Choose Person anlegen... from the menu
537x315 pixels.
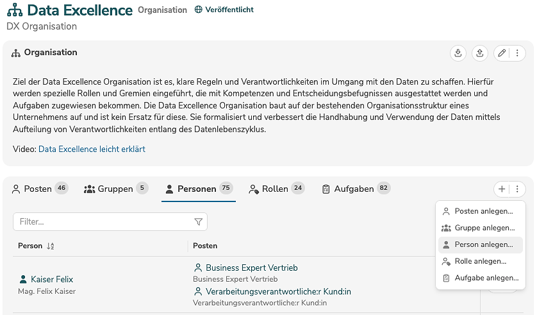pyautogui.click(x=481, y=244)
